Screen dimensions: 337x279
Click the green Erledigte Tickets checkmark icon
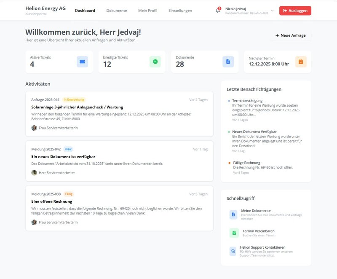155,62
